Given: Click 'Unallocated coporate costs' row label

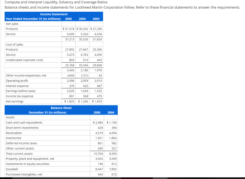Looking at the screenshot, I should coord(24,60).
